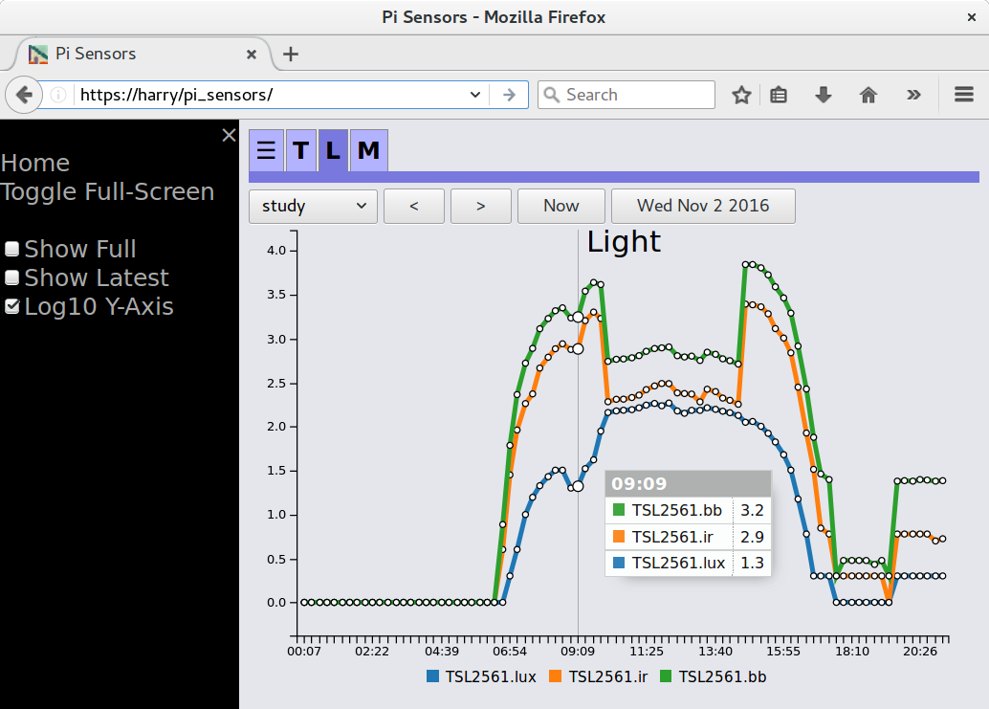Follow the Home link in the sidebar

coord(35,164)
